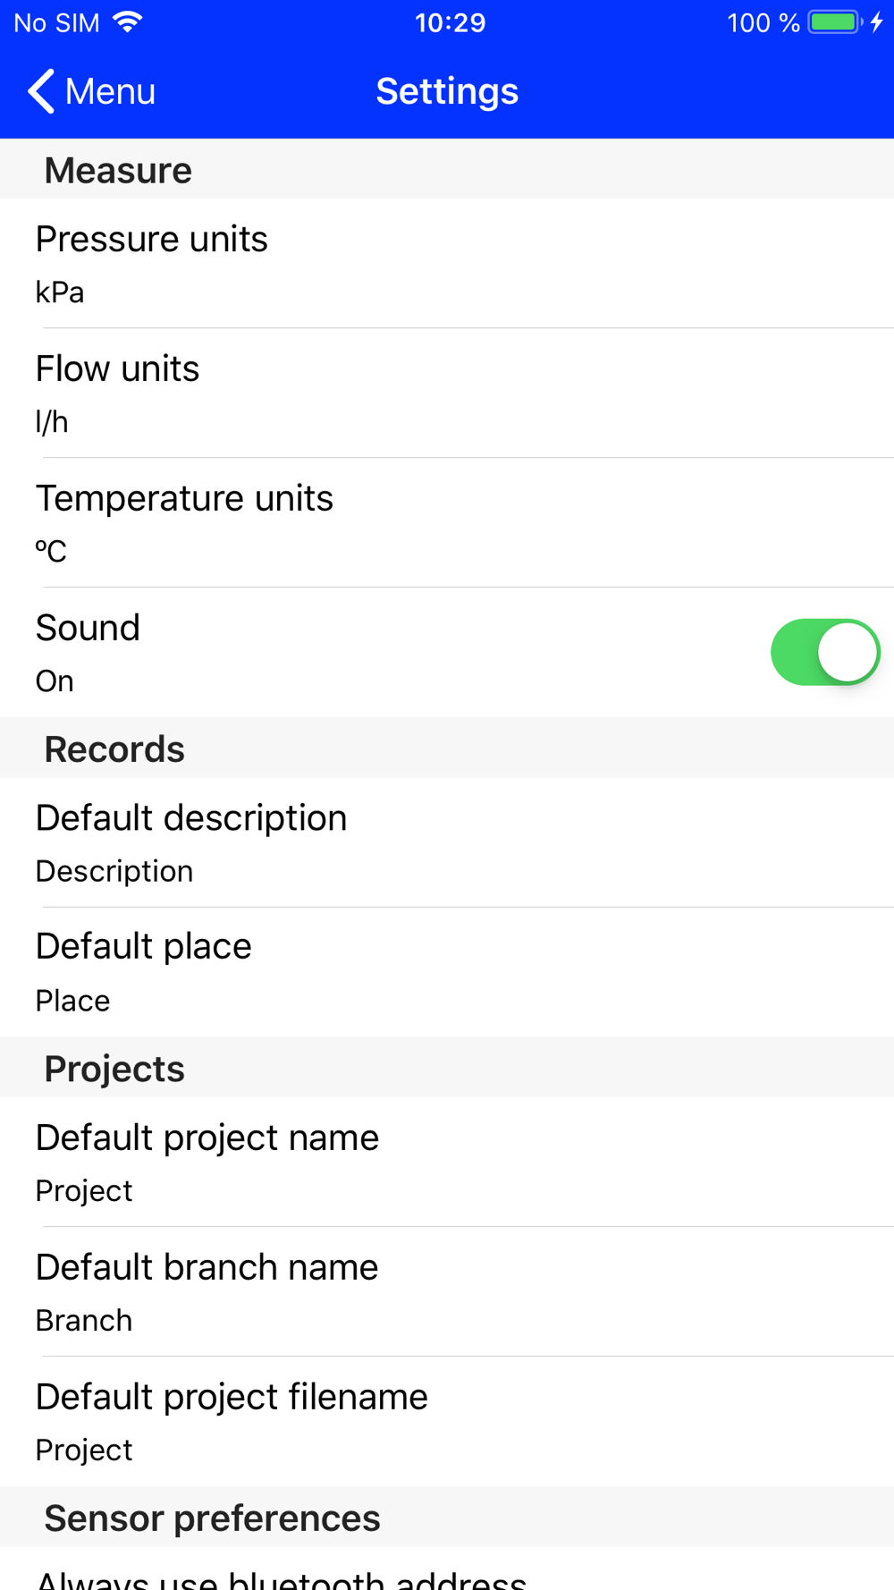Tap the battery icon in status bar
894x1590 pixels.
click(x=834, y=22)
